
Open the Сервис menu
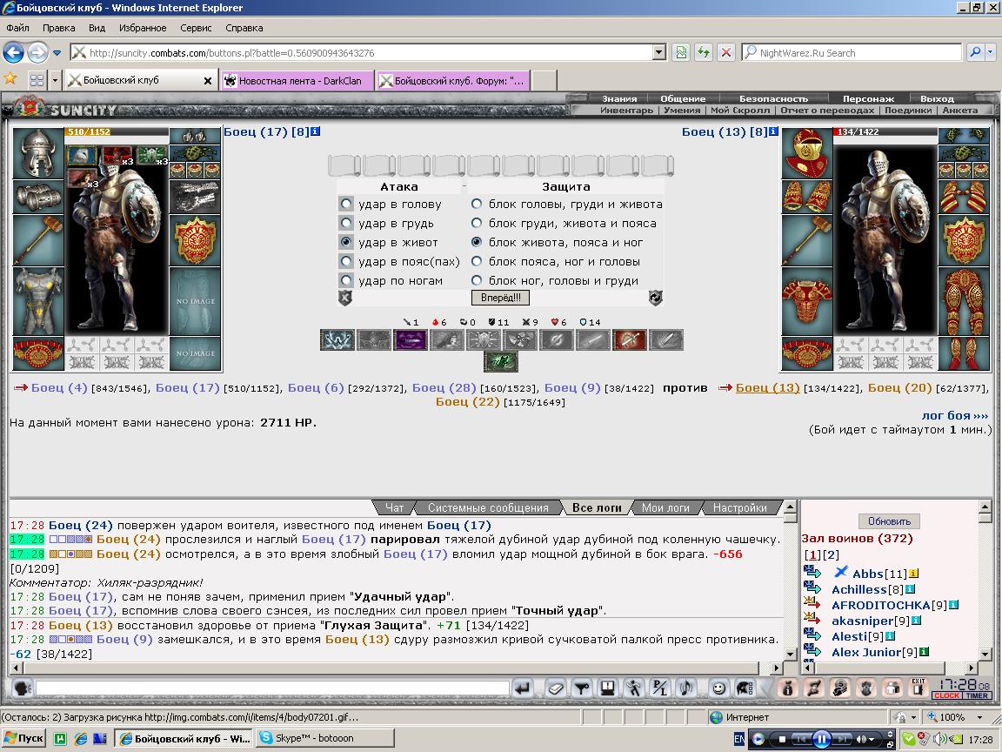click(x=196, y=28)
